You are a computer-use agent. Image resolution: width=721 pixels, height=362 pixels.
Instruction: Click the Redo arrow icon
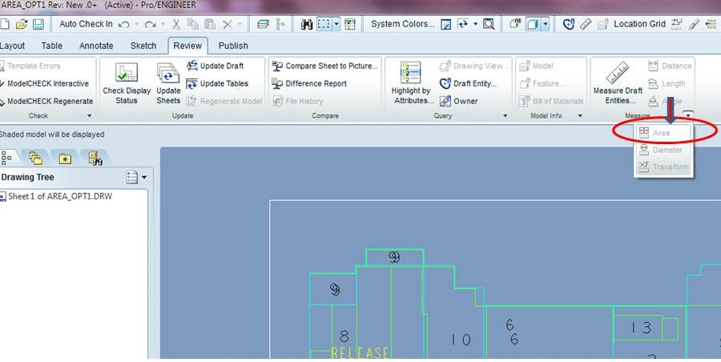tap(150, 24)
